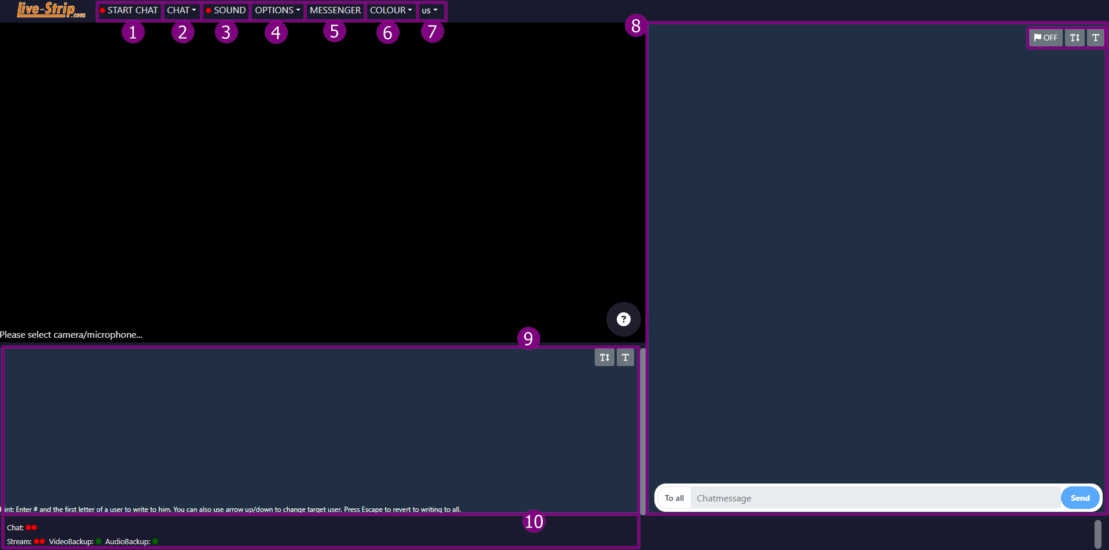Toggle the flag OFF button

pos(1045,38)
